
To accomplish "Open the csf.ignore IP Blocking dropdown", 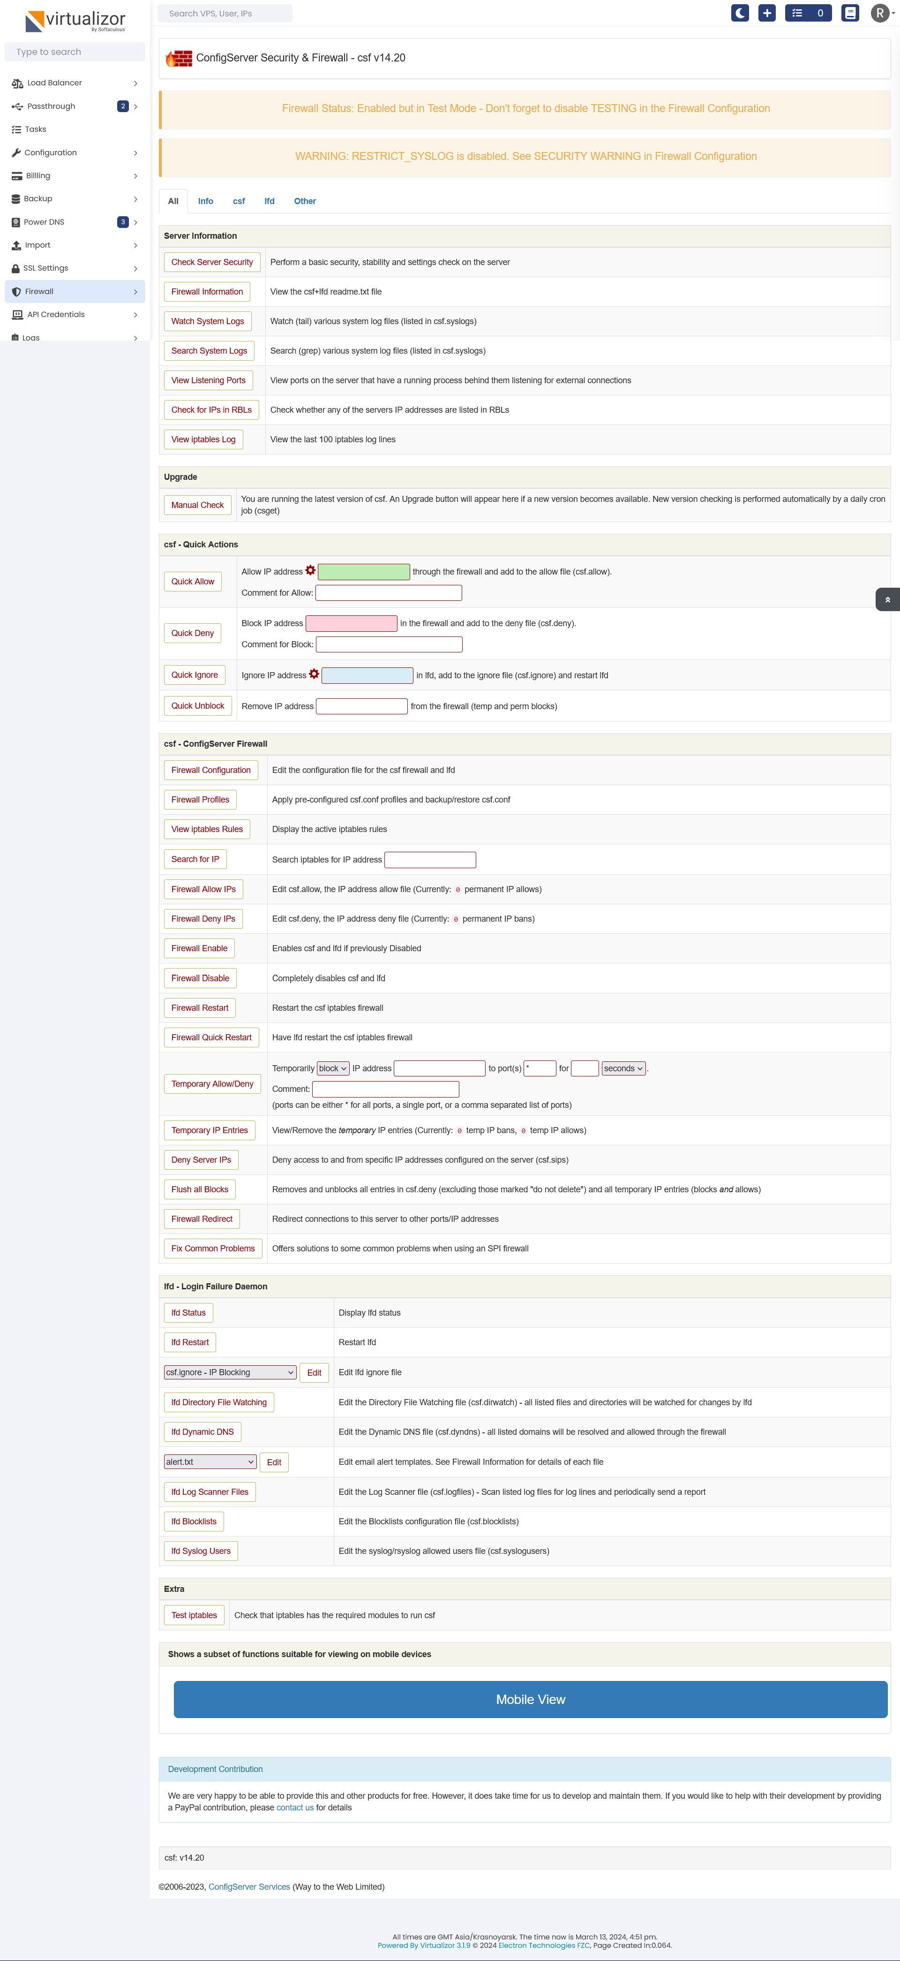I will coord(230,1372).
